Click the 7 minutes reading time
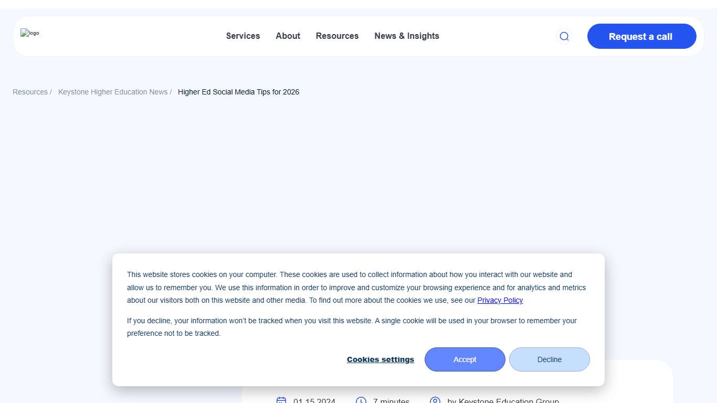Image resolution: width=717 pixels, height=403 pixels. point(391,400)
